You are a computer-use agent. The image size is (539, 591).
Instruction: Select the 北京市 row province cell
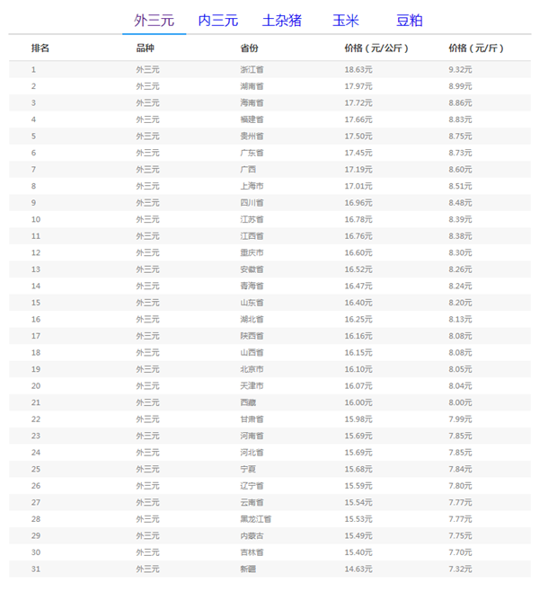(252, 369)
